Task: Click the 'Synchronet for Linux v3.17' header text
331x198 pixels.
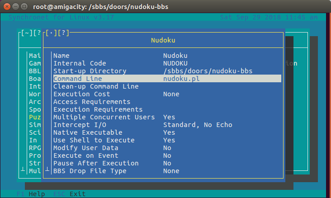Action: pos(61,17)
